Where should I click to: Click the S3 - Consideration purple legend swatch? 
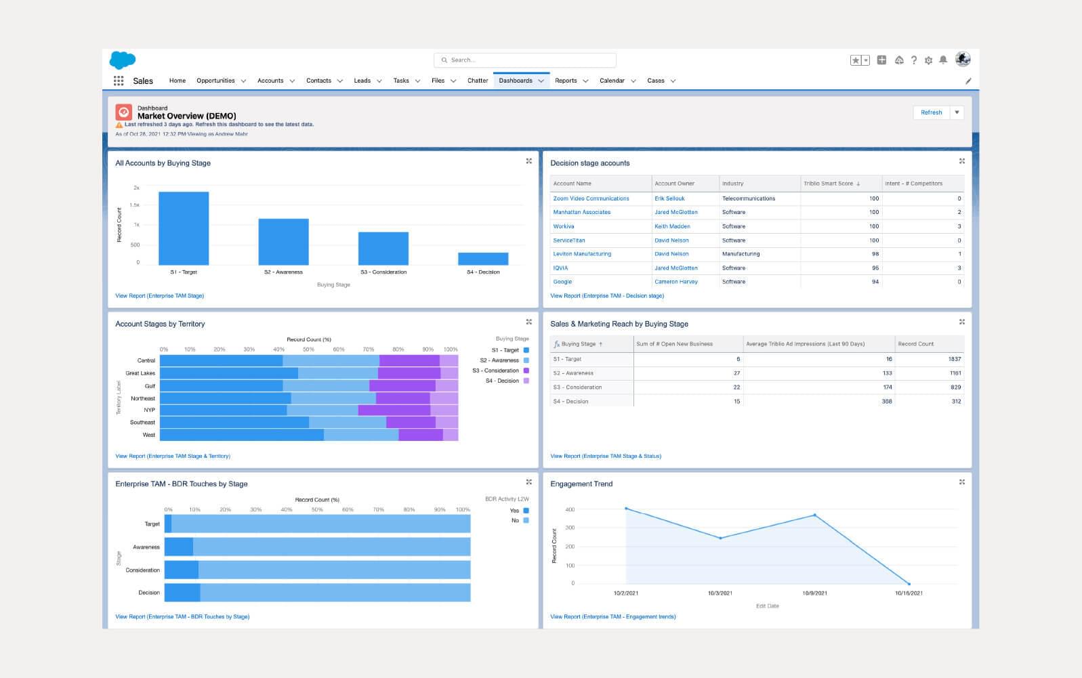coord(526,370)
